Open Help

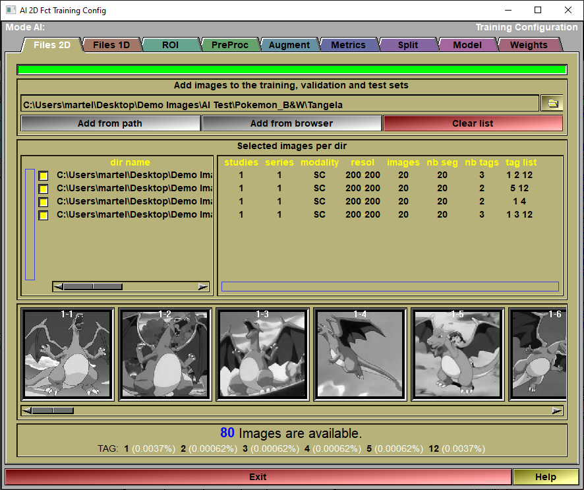546,477
